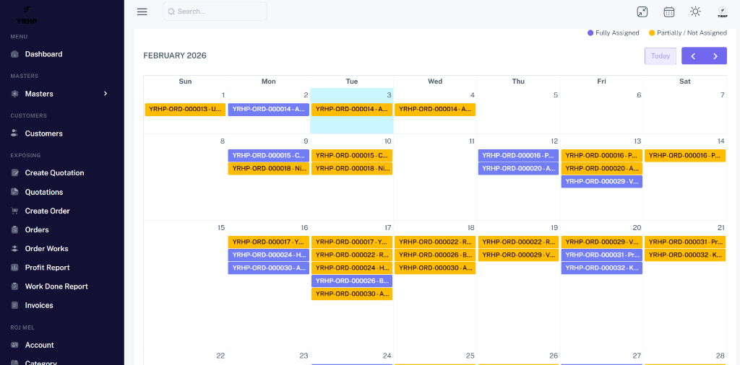Select day number 5 in calendar
The height and width of the screenshot is (365, 740).
coord(556,95)
